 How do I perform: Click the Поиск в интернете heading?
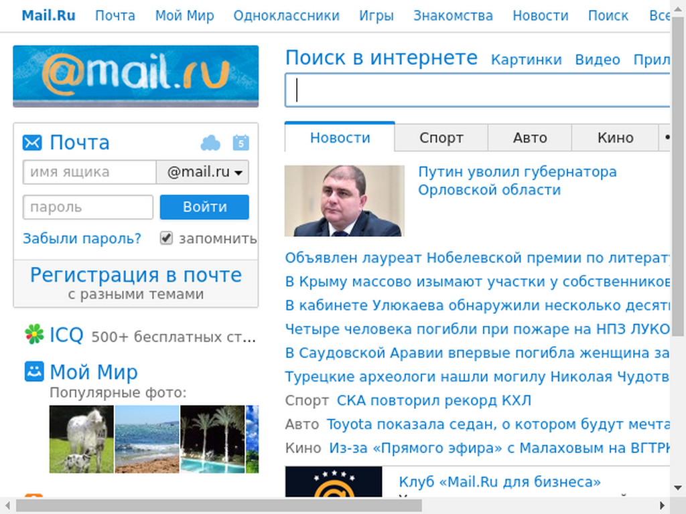381,58
